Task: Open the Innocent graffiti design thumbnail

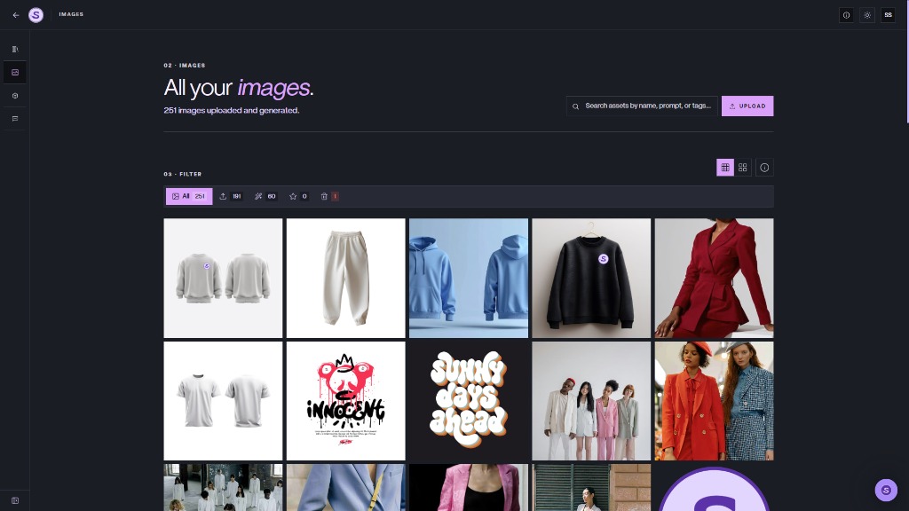Action: coord(346,401)
